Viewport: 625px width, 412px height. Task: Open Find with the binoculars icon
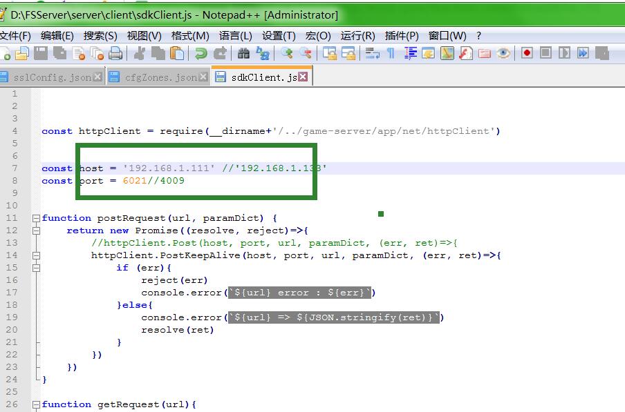(243, 53)
